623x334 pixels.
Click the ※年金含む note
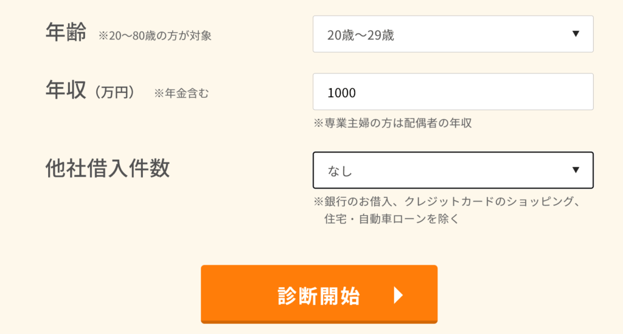tap(181, 94)
